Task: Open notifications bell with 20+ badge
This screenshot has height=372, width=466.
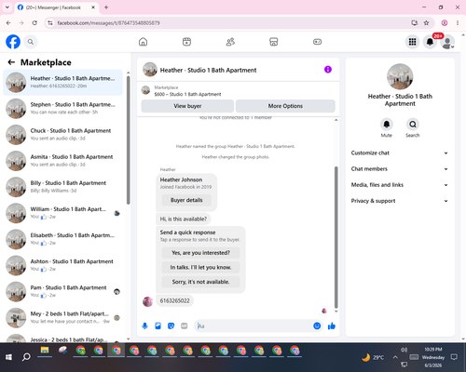Action: click(430, 42)
